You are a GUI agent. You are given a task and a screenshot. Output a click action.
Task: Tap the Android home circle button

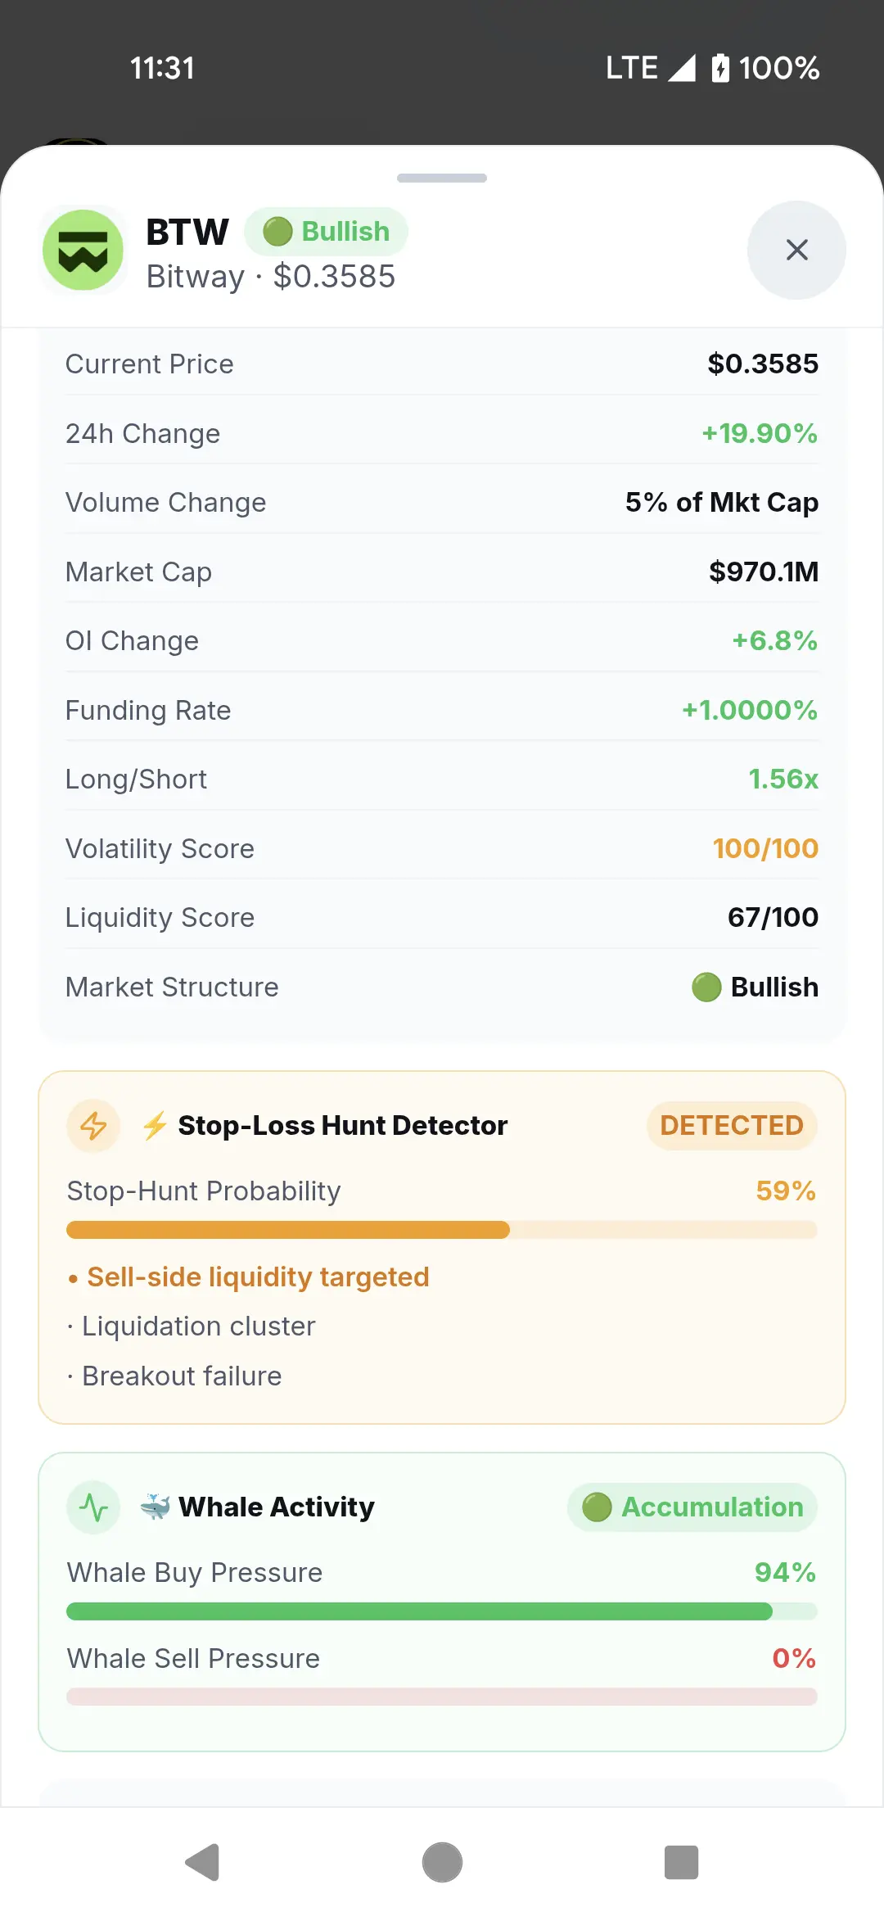point(442,1863)
